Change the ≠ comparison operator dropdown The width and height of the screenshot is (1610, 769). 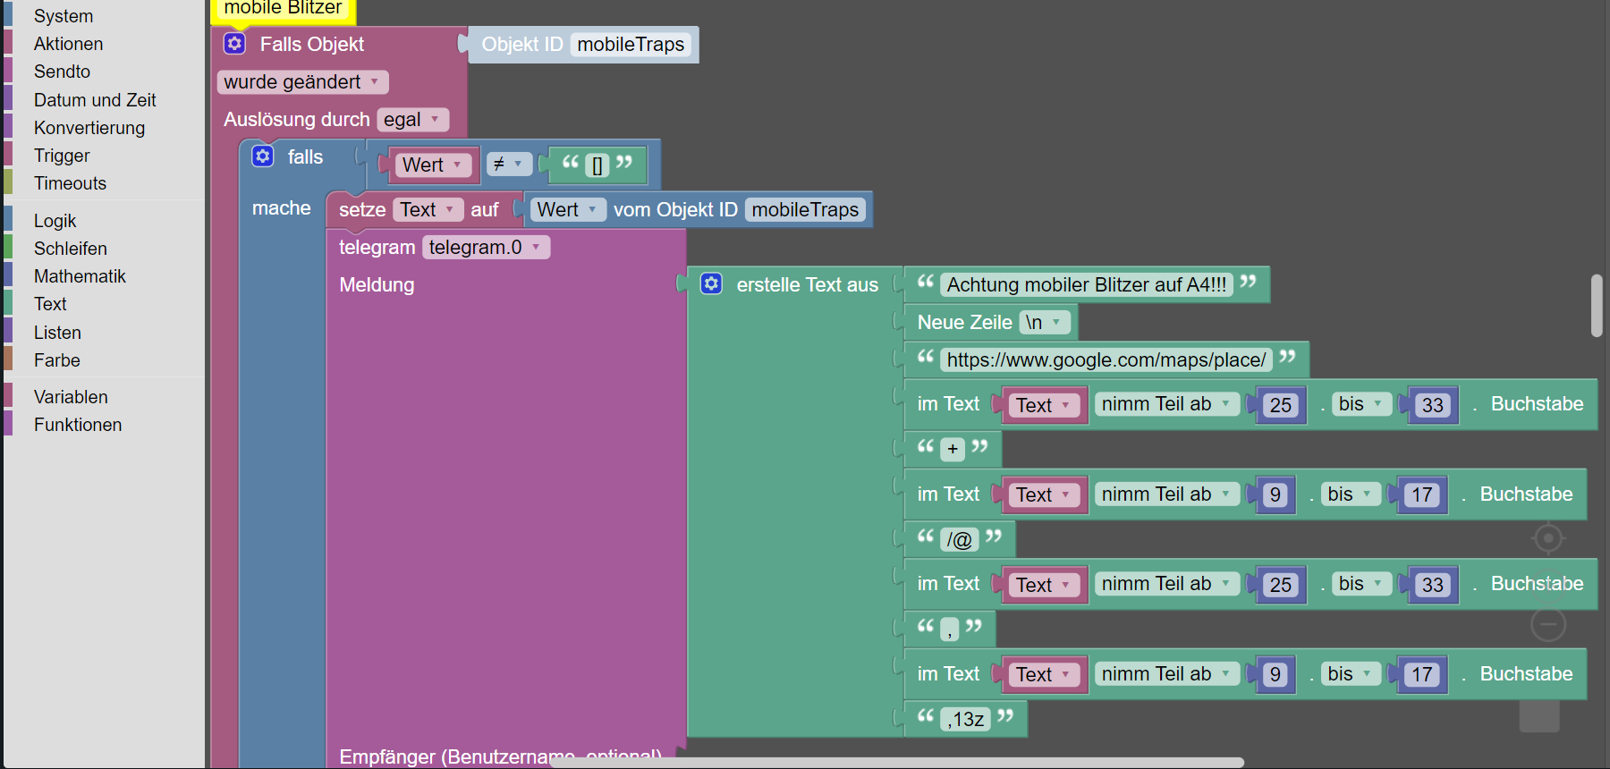pyautogui.click(x=509, y=164)
